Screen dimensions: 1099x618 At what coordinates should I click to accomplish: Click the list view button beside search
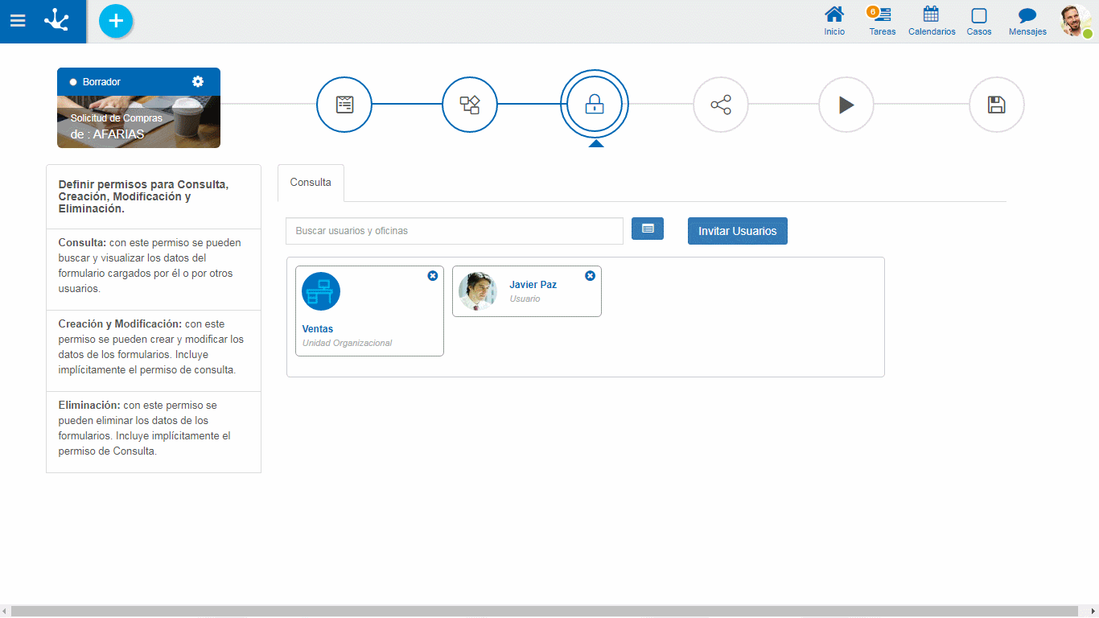(648, 229)
